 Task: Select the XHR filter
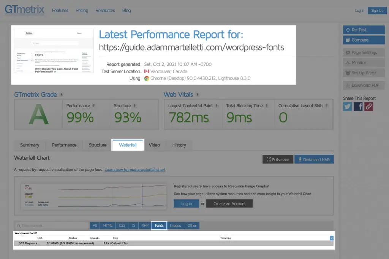(145, 226)
